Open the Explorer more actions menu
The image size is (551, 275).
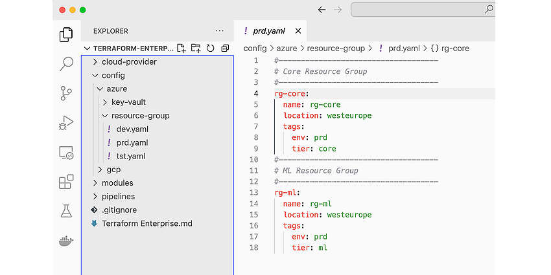(220, 31)
